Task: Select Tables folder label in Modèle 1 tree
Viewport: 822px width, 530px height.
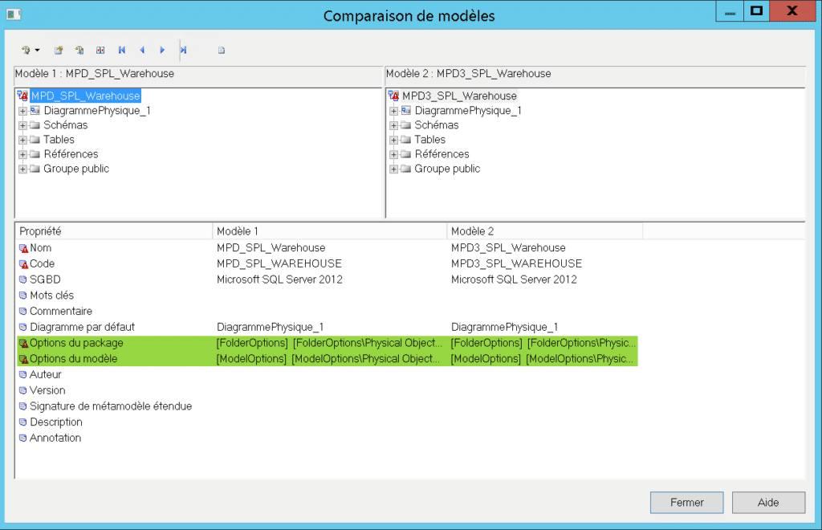Action: [59, 140]
